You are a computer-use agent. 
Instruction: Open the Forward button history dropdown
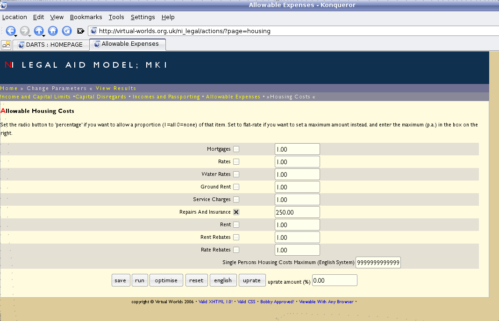[29, 35]
